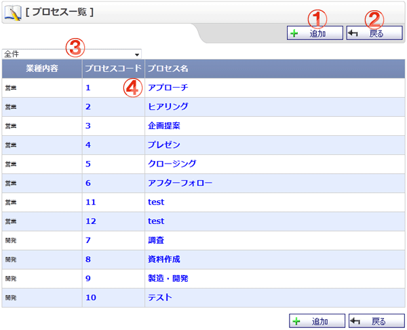The image size is (407, 330).
Task: Click the bottom 戻る (back) button
Action: click(376, 321)
